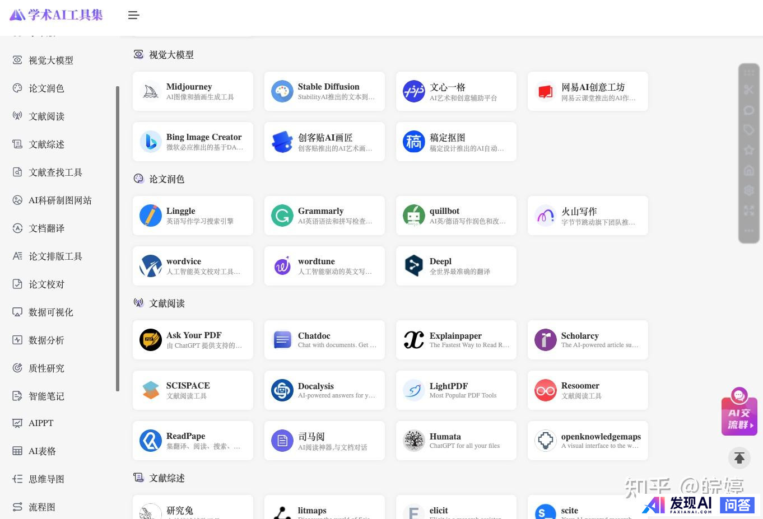This screenshot has width=763, height=519.
Task: Go to 论文润色 in sidebar
Action: (x=46, y=88)
